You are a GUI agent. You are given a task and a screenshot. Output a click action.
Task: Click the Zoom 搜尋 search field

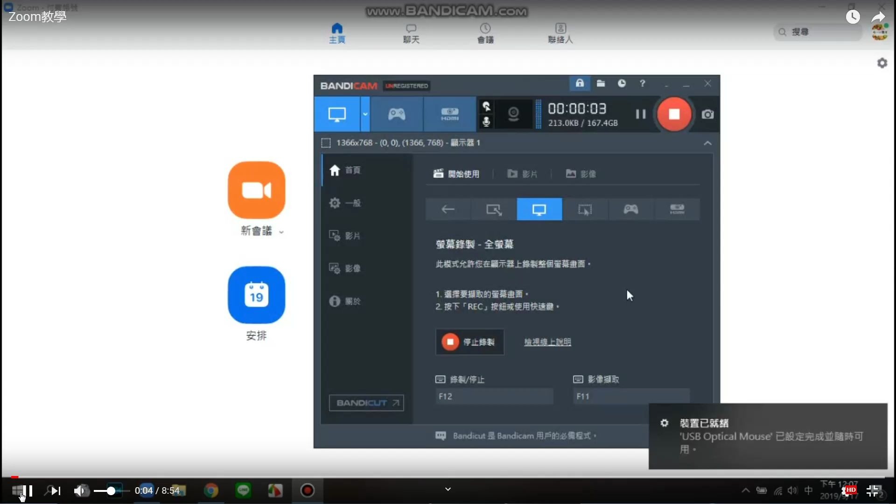(818, 32)
